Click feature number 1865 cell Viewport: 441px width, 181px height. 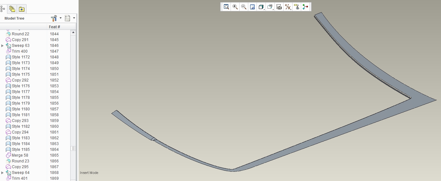pyautogui.click(x=54, y=155)
